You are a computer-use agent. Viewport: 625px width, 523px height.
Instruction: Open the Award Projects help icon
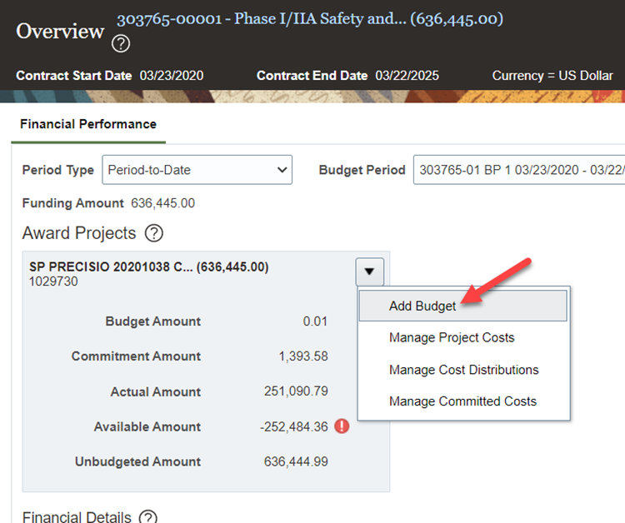153,233
